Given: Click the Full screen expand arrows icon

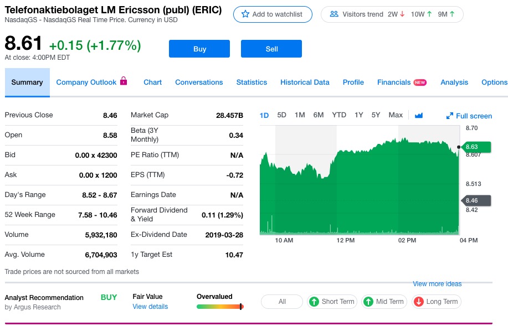Looking at the screenshot, I should pos(449,116).
